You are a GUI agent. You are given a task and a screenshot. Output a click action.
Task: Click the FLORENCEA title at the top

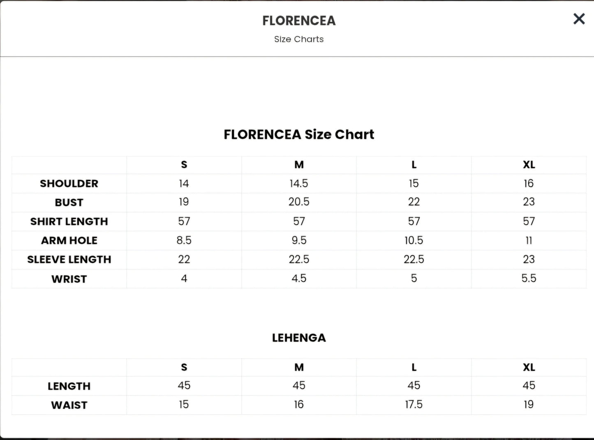[x=299, y=21]
